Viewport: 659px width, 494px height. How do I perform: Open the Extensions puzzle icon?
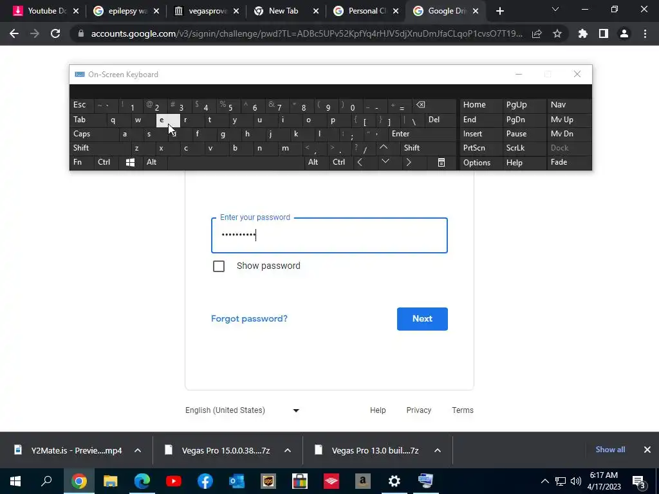(583, 33)
